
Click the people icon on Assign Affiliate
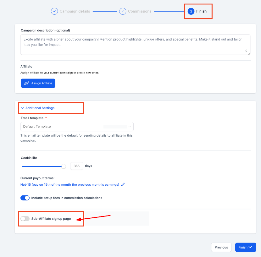pos(27,83)
